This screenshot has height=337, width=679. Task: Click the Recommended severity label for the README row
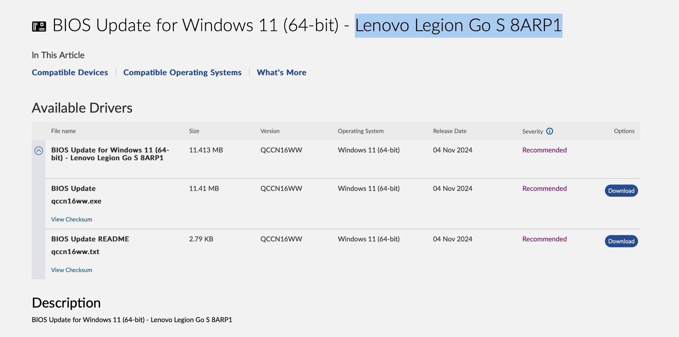tap(544, 239)
